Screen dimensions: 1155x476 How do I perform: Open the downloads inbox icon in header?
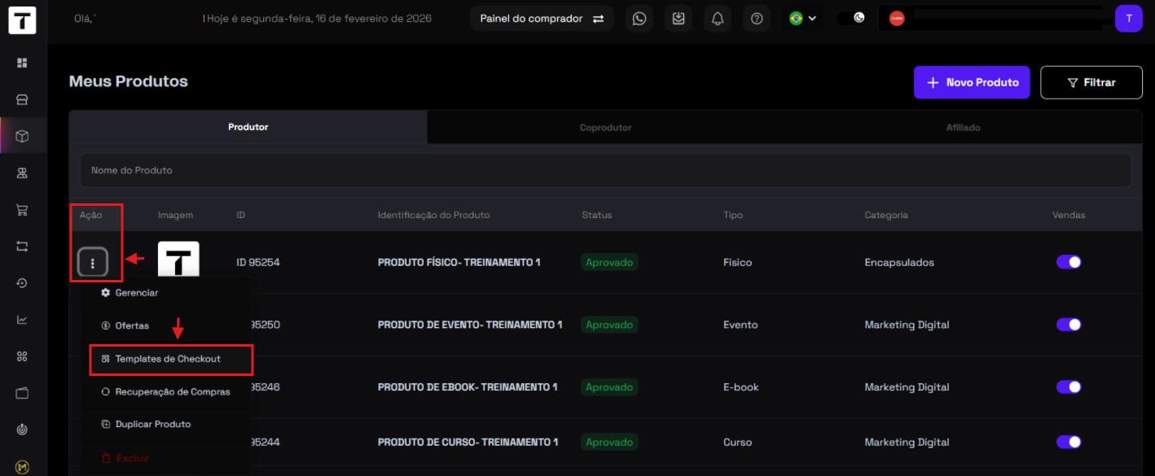(679, 19)
